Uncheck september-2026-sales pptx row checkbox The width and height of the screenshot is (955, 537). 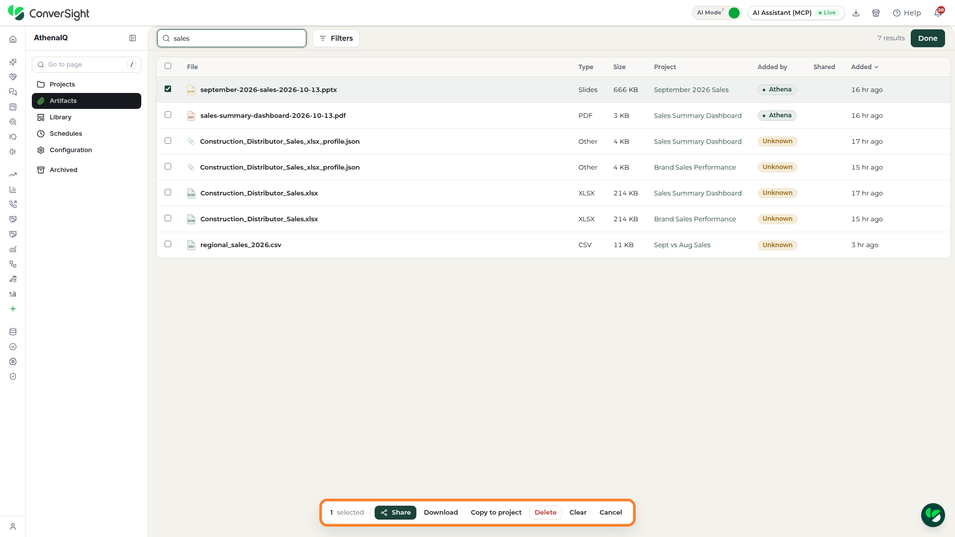coord(168,89)
